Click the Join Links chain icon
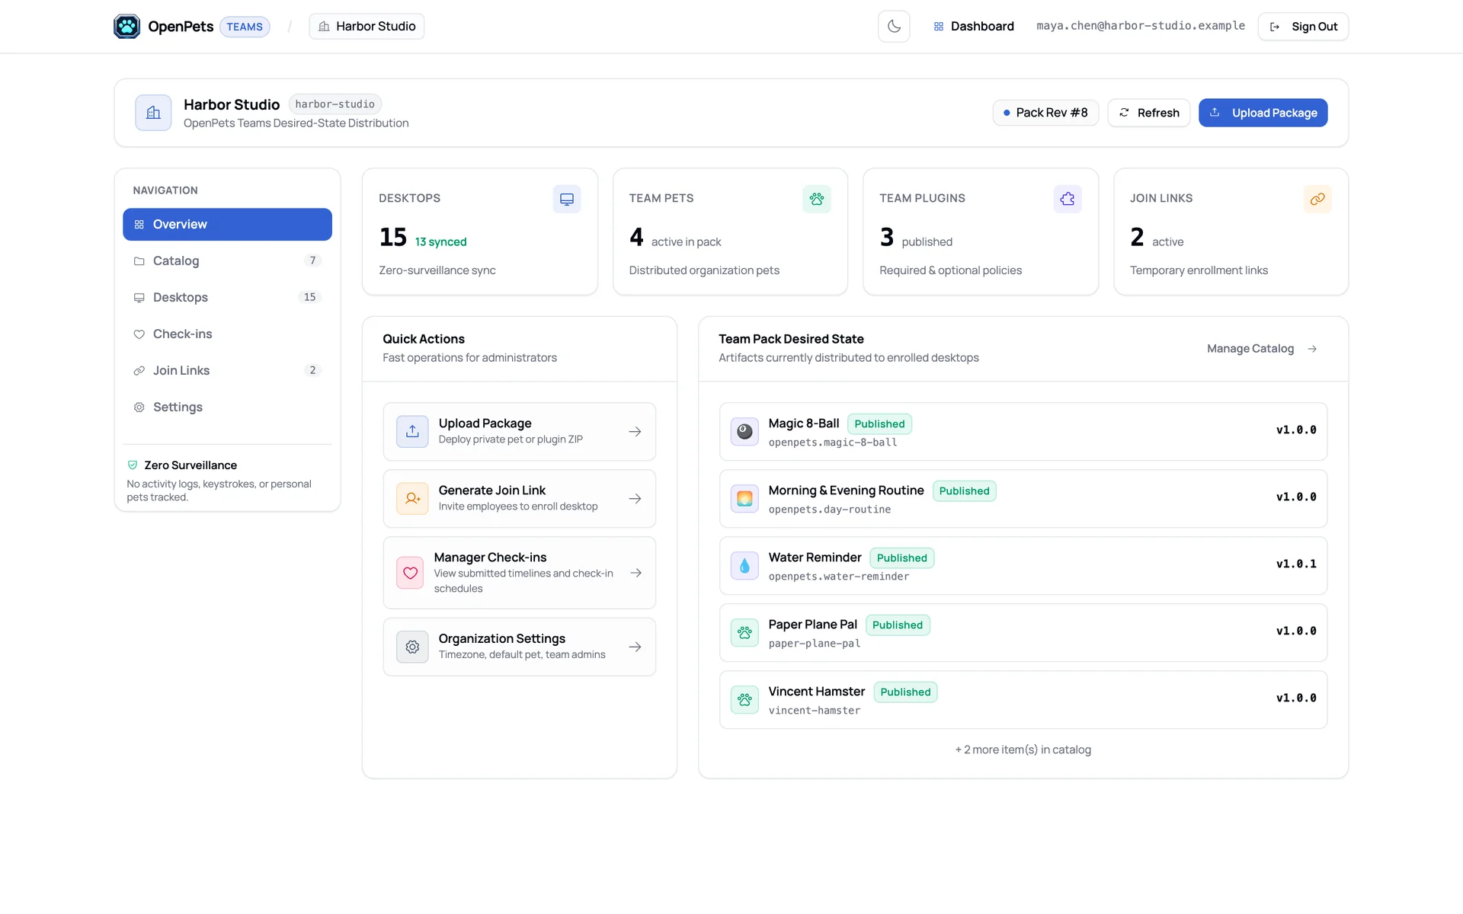1463x914 pixels. (x=1317, y=199)
